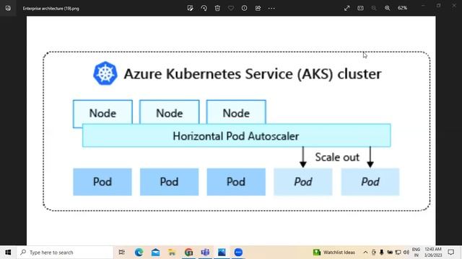
Task: Open Photos app icon at top-left
Action: (8, 8)
